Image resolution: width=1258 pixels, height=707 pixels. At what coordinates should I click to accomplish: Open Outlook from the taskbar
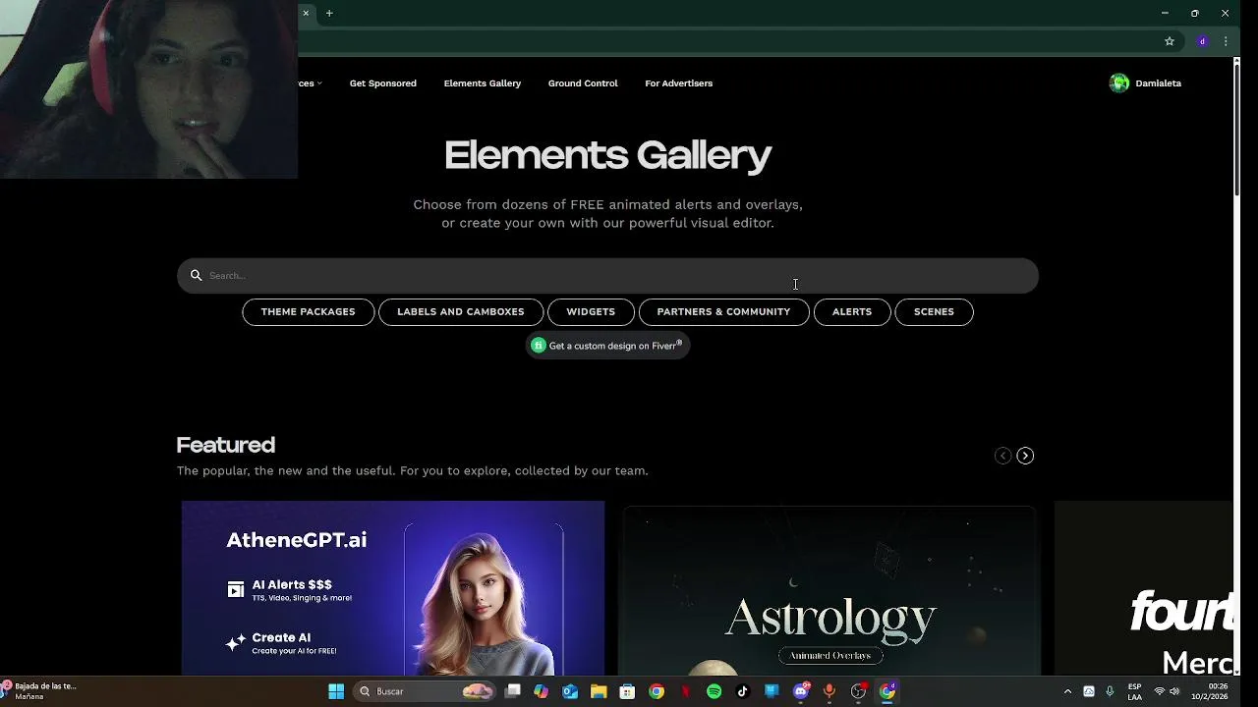[570, 691]
